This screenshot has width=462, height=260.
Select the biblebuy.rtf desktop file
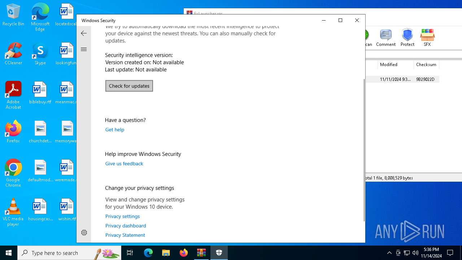40,93
